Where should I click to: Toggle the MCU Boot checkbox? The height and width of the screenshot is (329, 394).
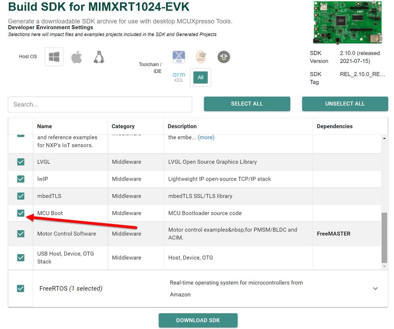click(x=21, y=213)
